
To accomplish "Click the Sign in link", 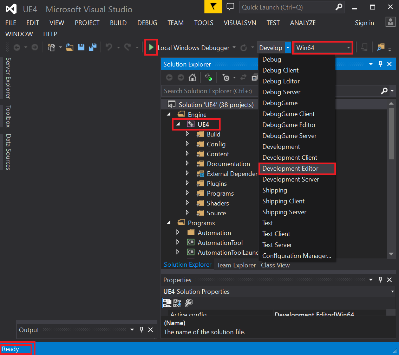I will 364,23.
